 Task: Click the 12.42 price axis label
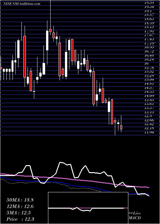149,124
